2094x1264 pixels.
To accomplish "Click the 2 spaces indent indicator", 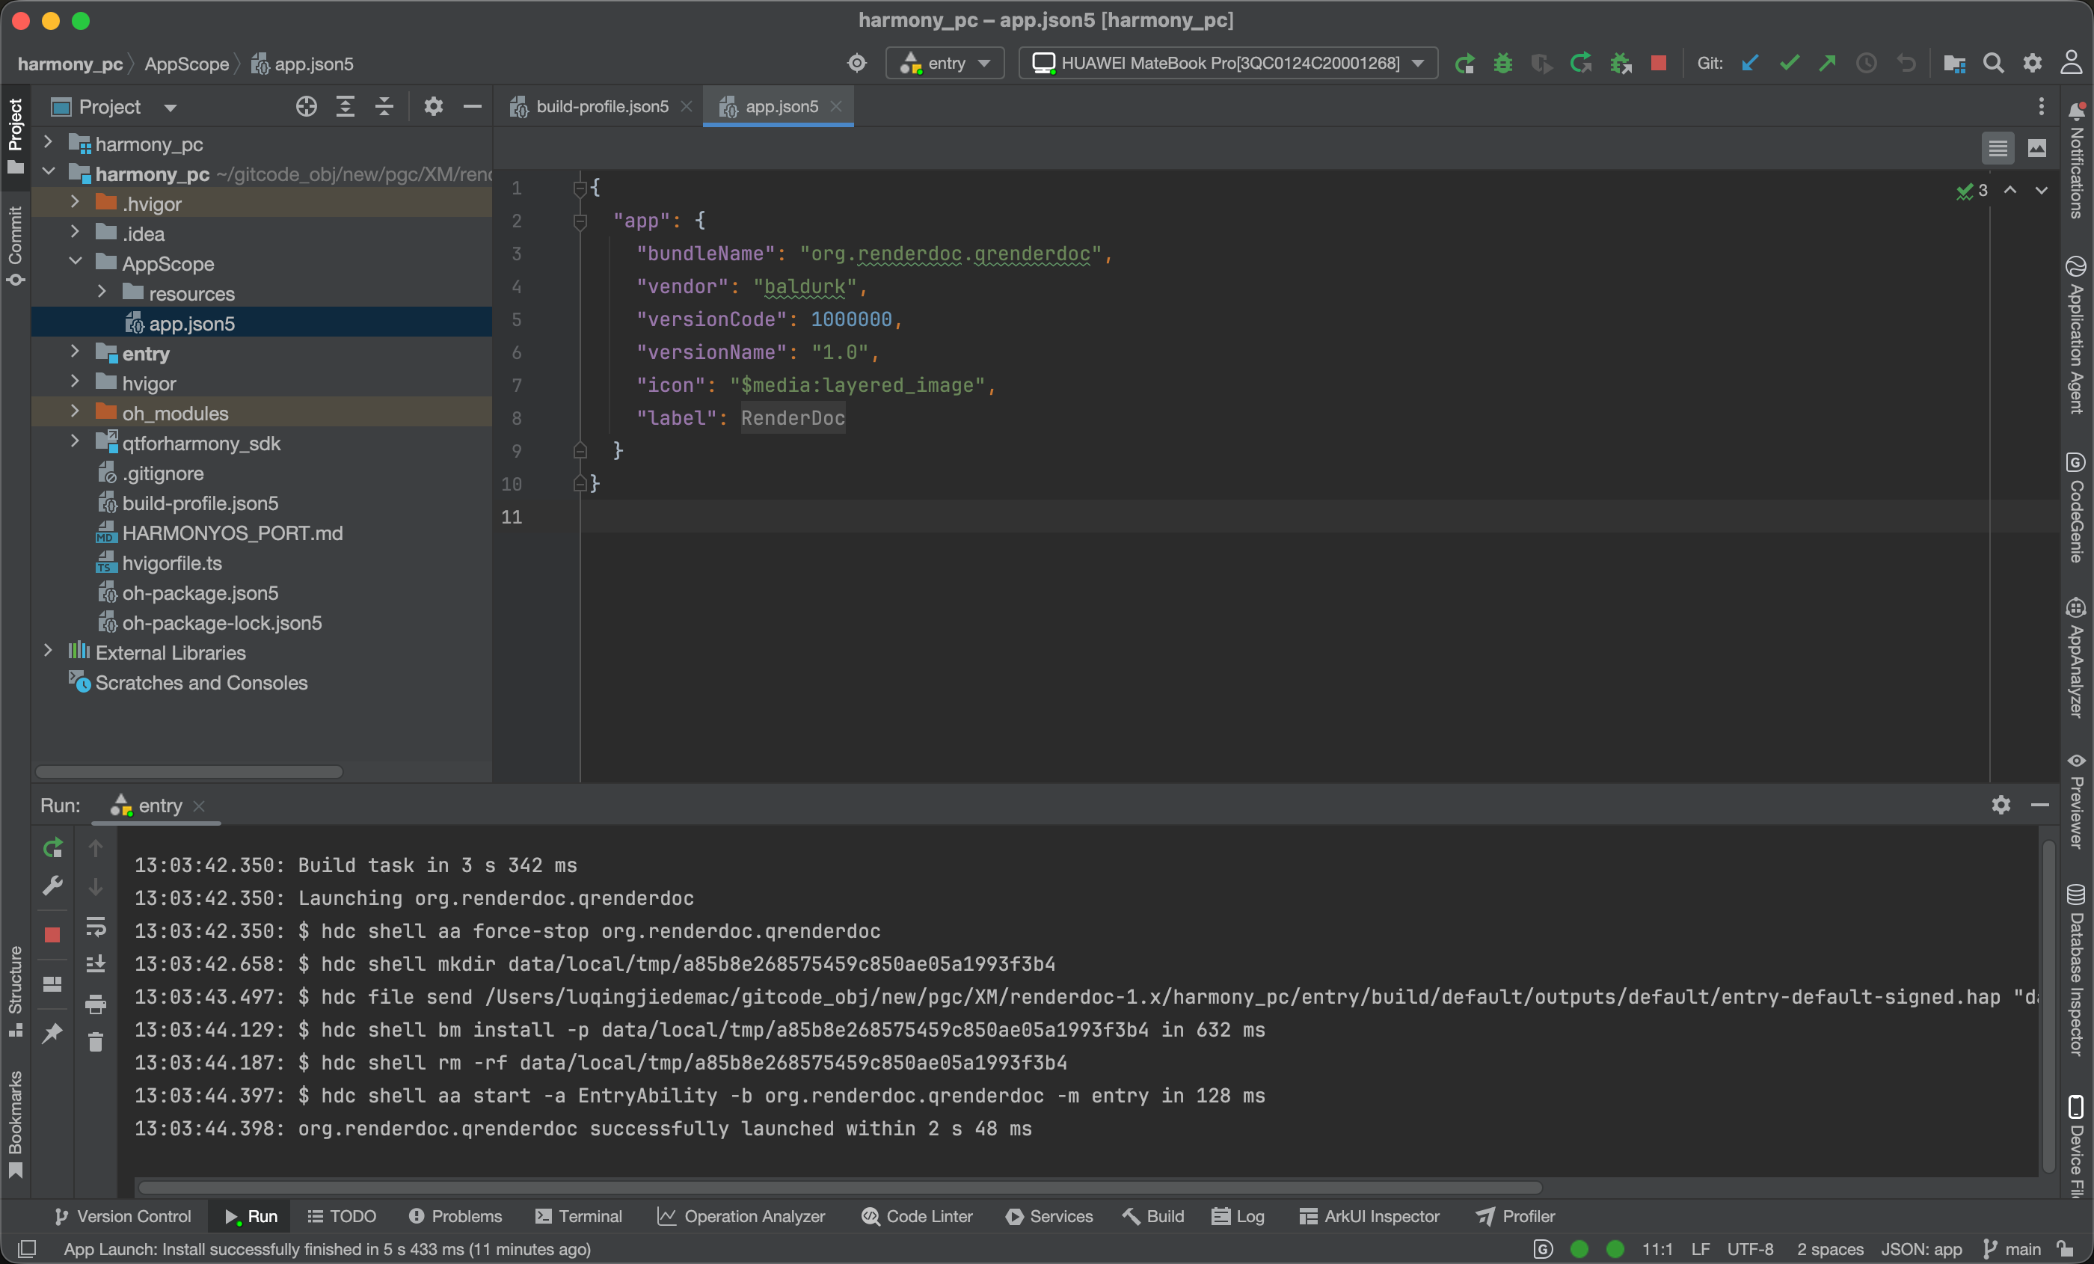I will tap(1830, 1250).
